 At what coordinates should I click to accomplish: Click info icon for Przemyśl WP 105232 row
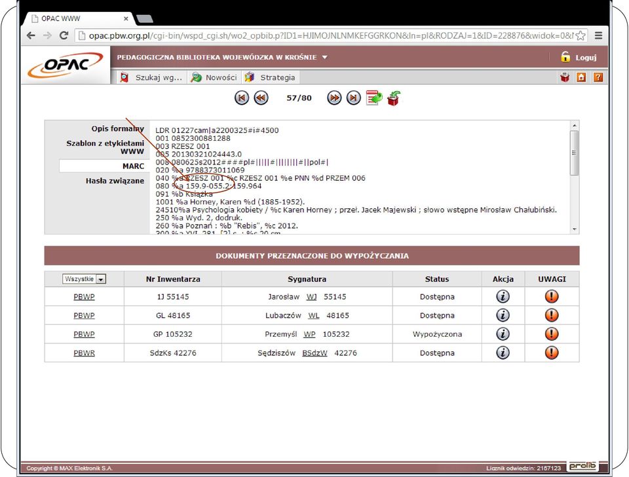503,334
